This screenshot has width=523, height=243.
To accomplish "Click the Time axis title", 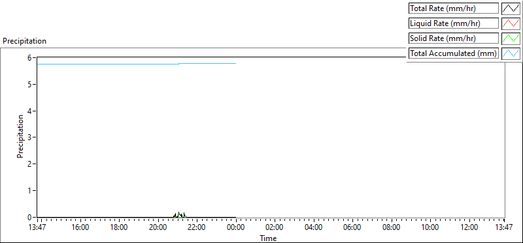I will click(x=268, y=238).
